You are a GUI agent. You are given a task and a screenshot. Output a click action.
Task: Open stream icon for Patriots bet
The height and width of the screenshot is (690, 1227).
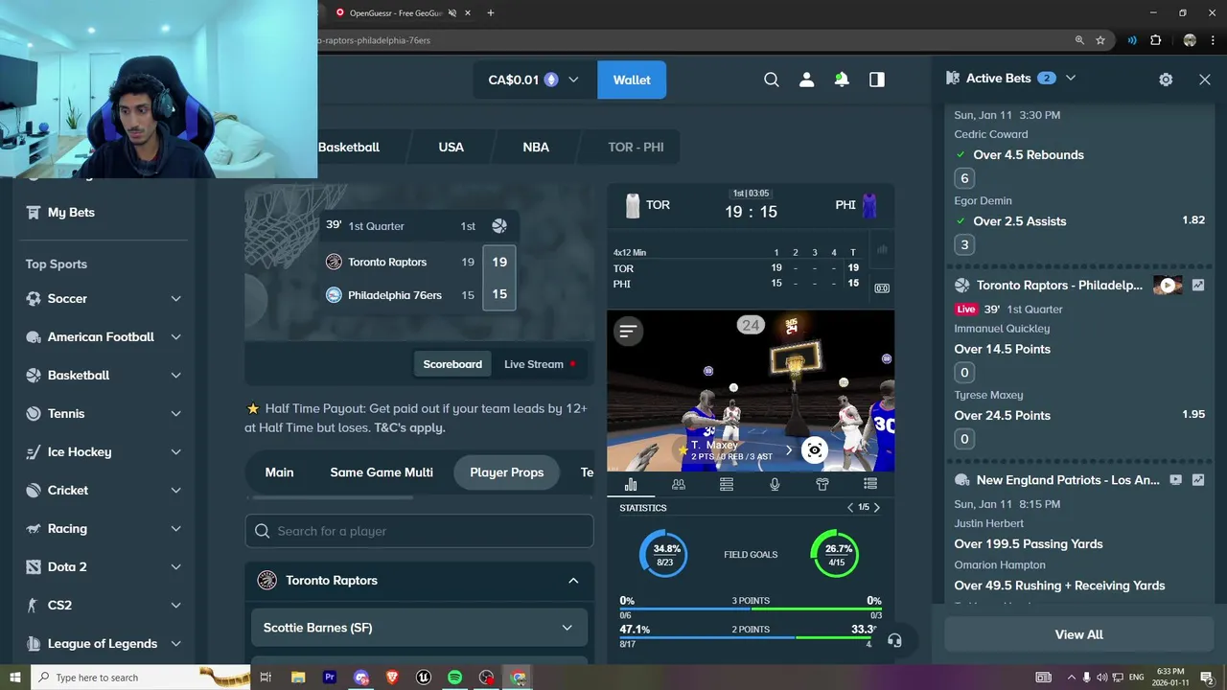coord(1176,480)
